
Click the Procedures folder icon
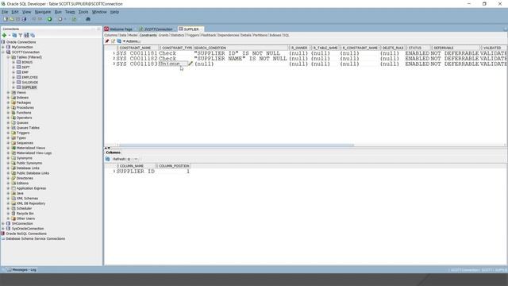(x=13, y=107)
